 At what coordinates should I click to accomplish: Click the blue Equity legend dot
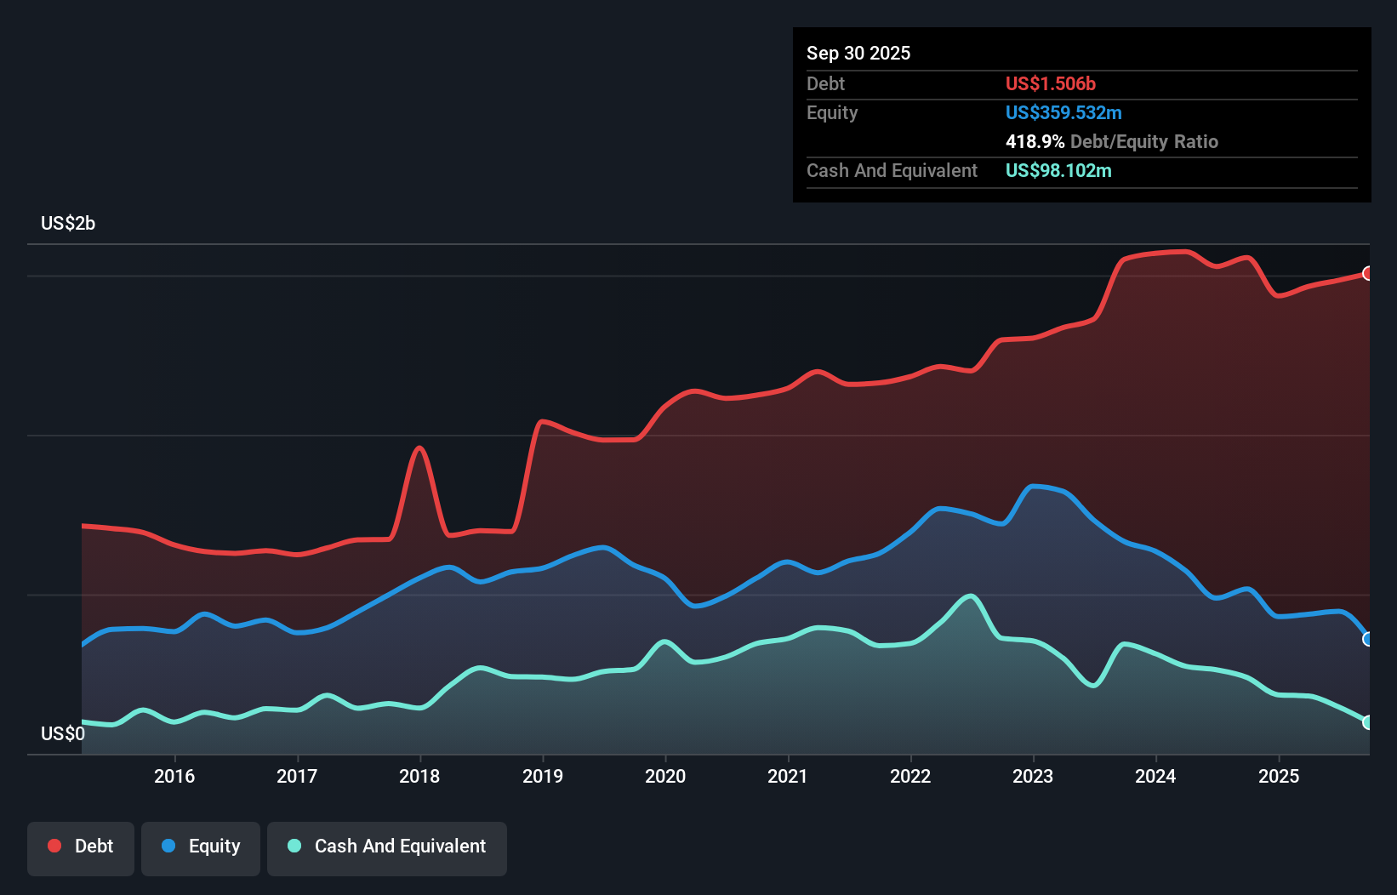tap(168, 846)
